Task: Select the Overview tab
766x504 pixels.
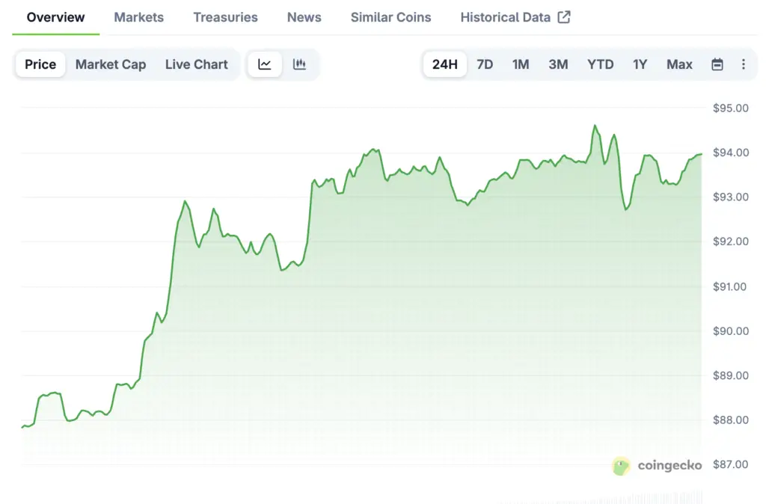Action: (x=55, y=17)
